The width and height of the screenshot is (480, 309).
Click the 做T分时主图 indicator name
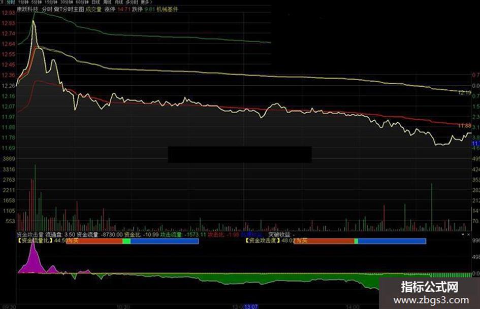[x=69, y=9]
